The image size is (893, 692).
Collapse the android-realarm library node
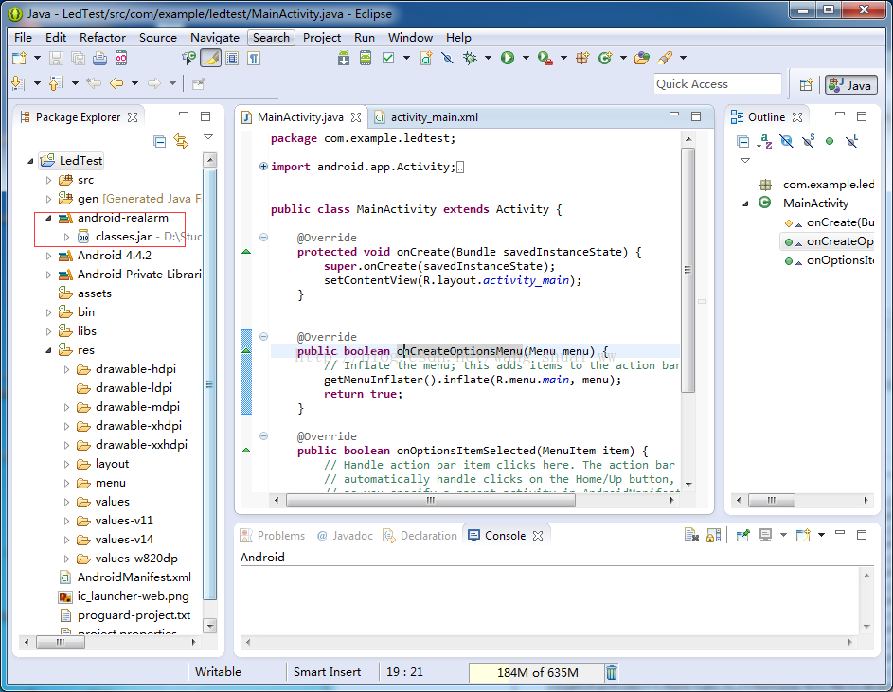(48, 218)
